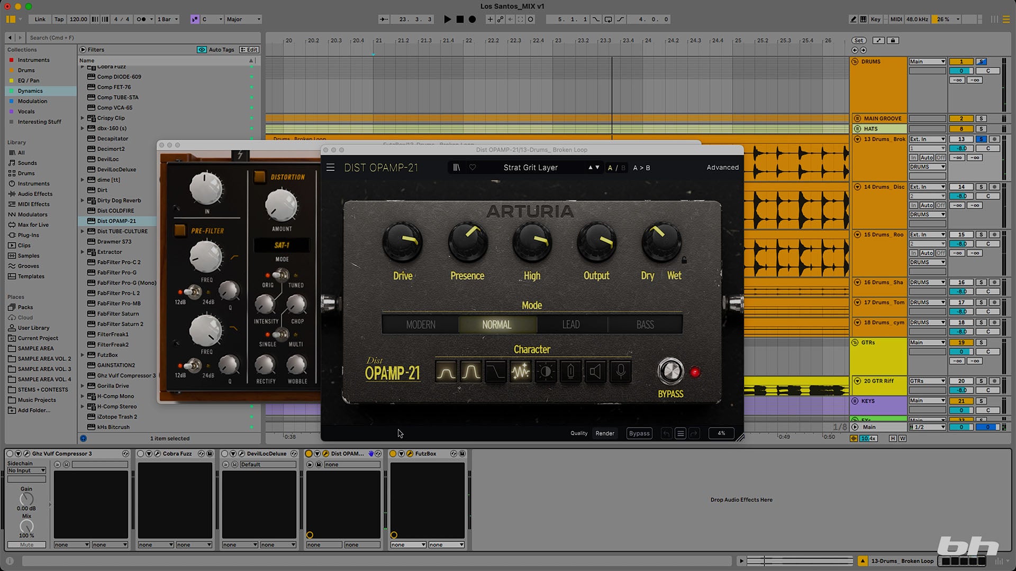
Task: Toggle the Distortion section on in FutzBox
Action: click(x=259, y=177)
